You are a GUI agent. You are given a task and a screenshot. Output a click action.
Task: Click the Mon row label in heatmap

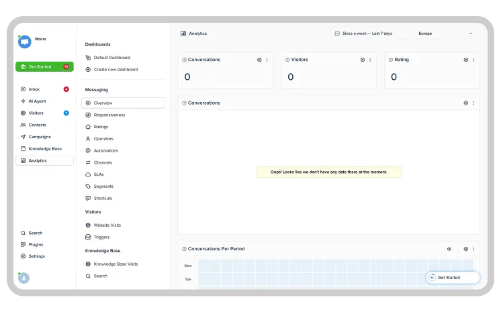[x=188, y=266]
